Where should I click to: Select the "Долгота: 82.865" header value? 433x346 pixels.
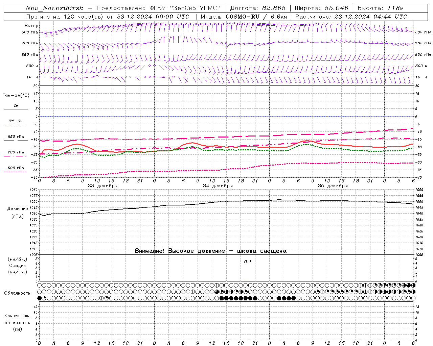258,8
